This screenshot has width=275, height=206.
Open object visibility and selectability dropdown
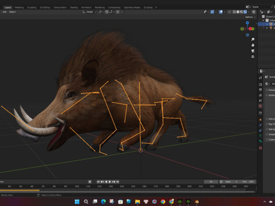(x=206, y=12)
